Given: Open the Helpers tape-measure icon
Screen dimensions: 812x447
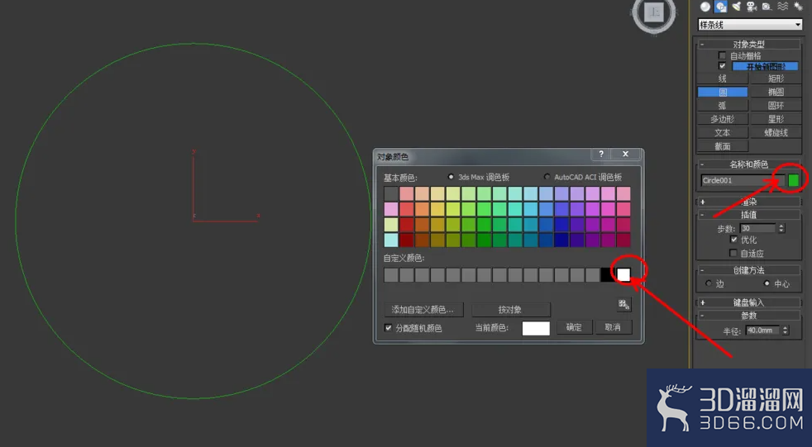Looking at the screenshot, I should pyautogui.click(x=767, y=7).
